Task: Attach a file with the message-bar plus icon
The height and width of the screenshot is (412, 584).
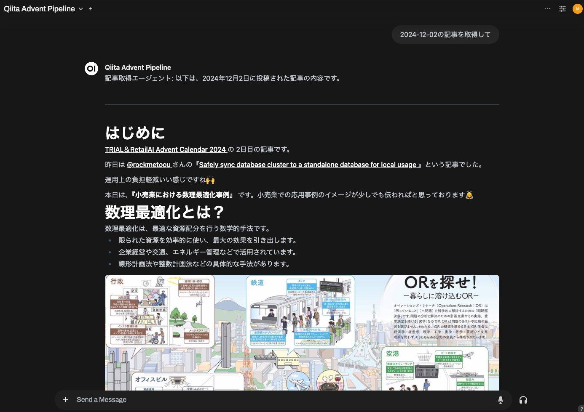Action: 66,399
